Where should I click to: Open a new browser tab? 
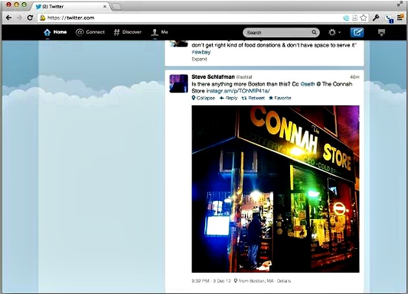point(117,6)
